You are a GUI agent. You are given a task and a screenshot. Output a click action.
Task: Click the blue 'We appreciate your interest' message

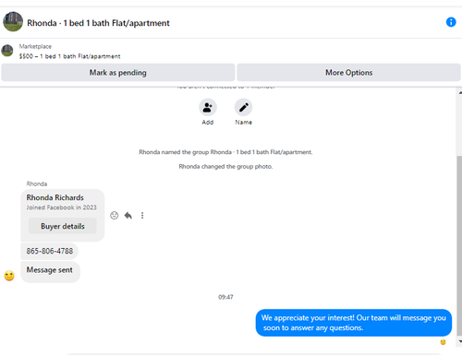(x=354, y=323)
